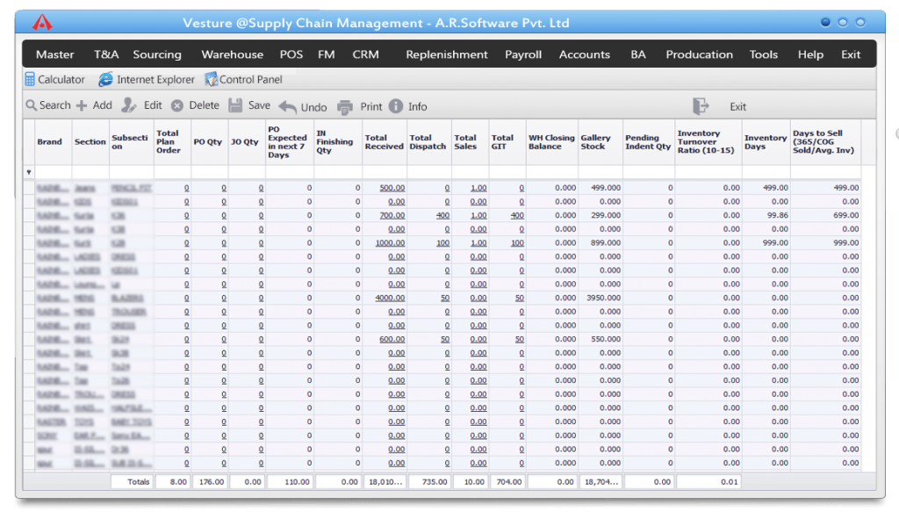
Task: Click the Search toolbar label
Action: pyautogui.click(x=55, y=105)
